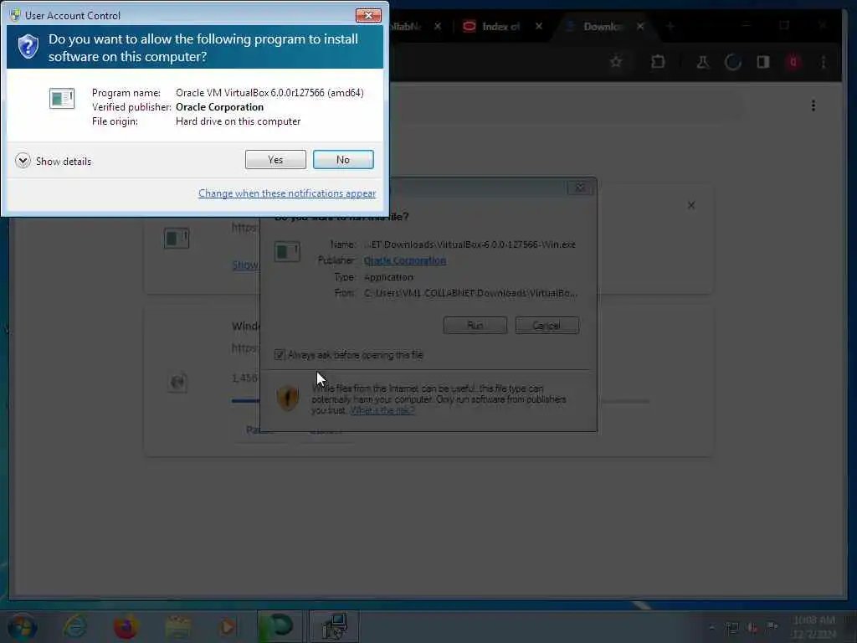Open the Oracle Corporation publisher link
Image resolution: width=857 pixels, height=643 pixels.
405,260
